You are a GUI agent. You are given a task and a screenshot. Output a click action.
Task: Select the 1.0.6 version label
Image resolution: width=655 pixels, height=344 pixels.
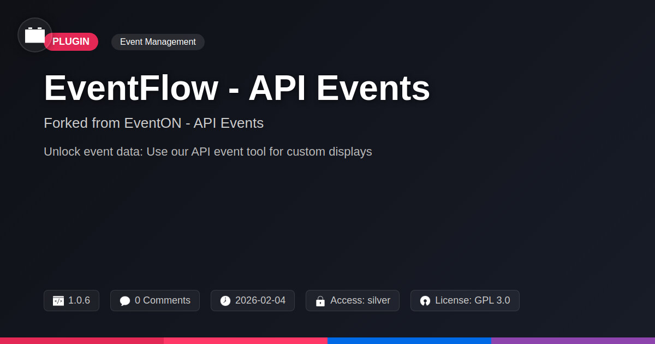(x=79, y=300)
